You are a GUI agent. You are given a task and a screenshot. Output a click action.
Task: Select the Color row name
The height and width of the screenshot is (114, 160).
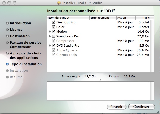[x=60, y=27]
